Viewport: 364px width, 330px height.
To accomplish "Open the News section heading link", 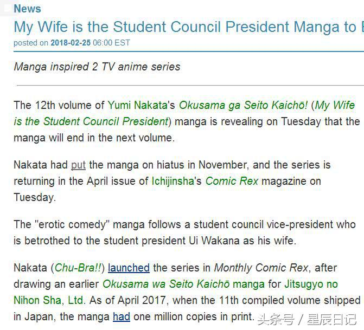I will click(x=27, y=8).
